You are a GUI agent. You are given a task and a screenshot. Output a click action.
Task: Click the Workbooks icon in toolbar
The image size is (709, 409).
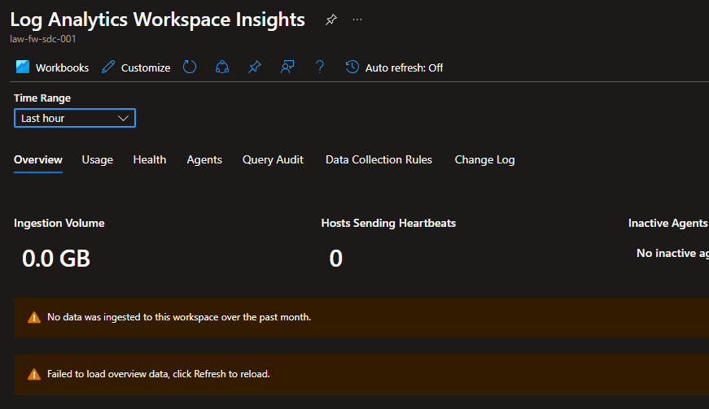pyautogui.click(x=23, y=67)
